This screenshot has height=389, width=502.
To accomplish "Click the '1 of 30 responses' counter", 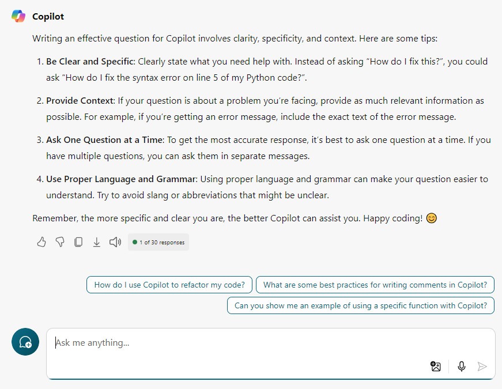I will [158, 243].
